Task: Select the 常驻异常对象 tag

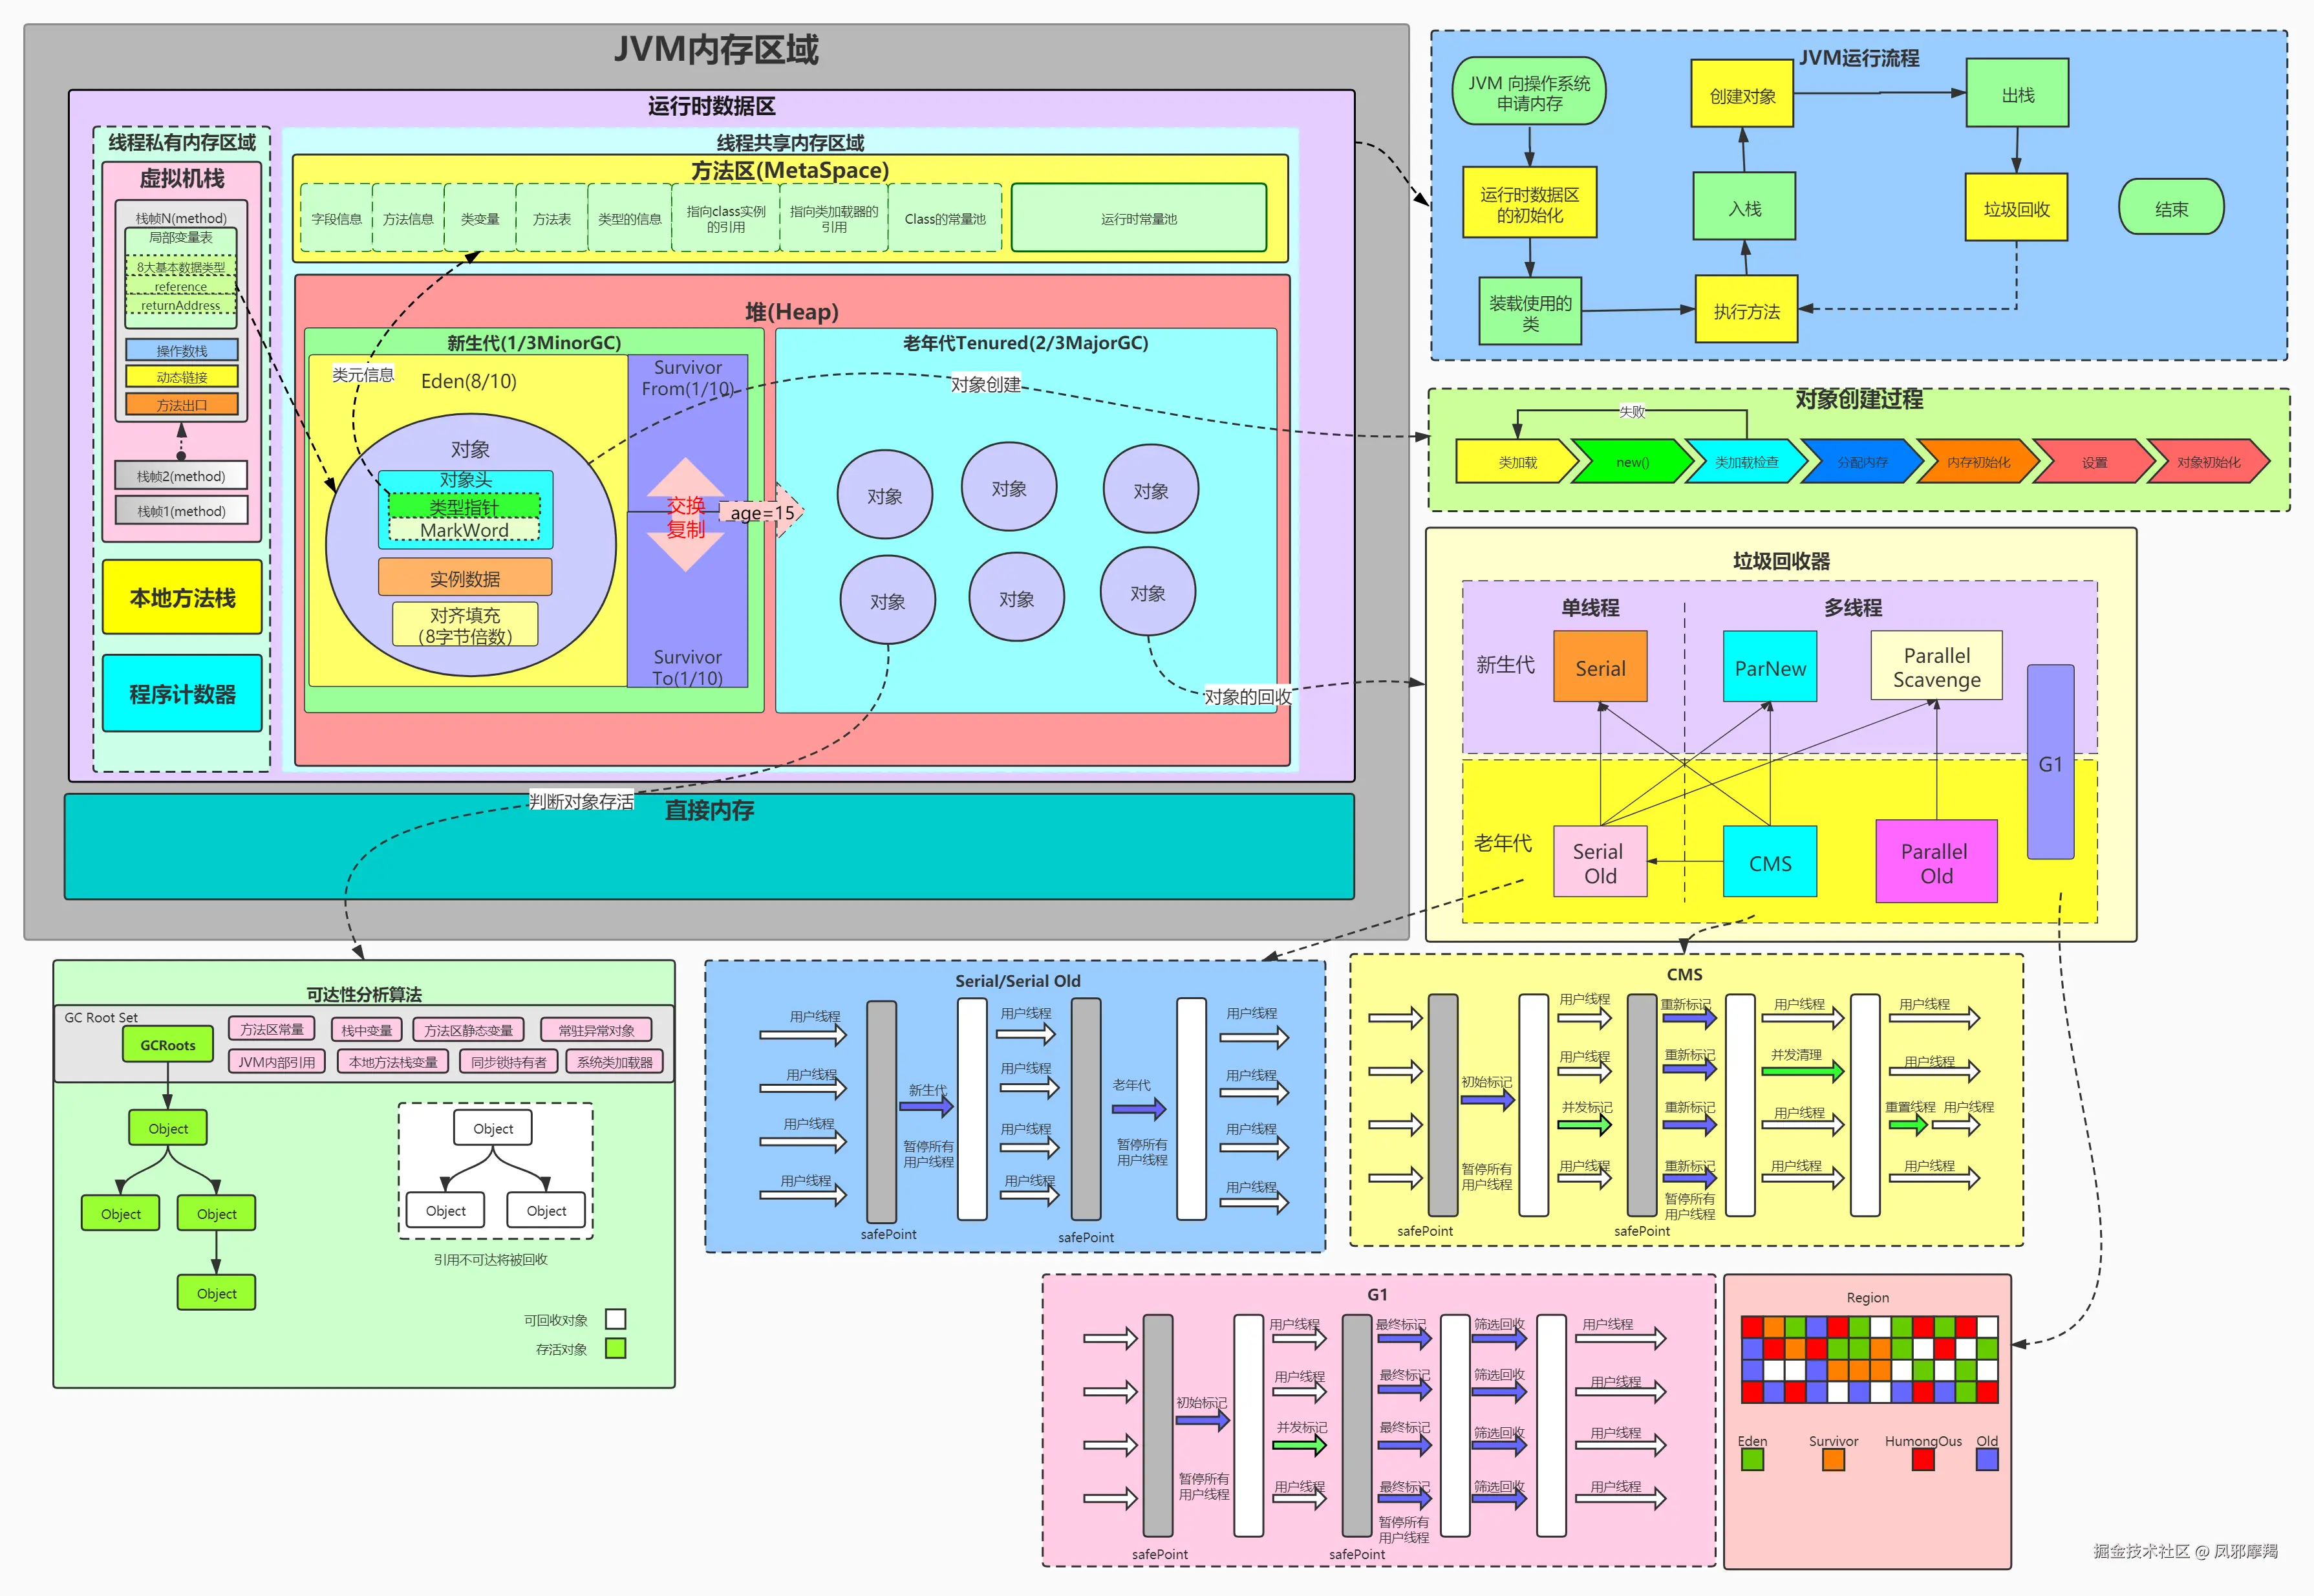Action: [x=595, y=1029]
